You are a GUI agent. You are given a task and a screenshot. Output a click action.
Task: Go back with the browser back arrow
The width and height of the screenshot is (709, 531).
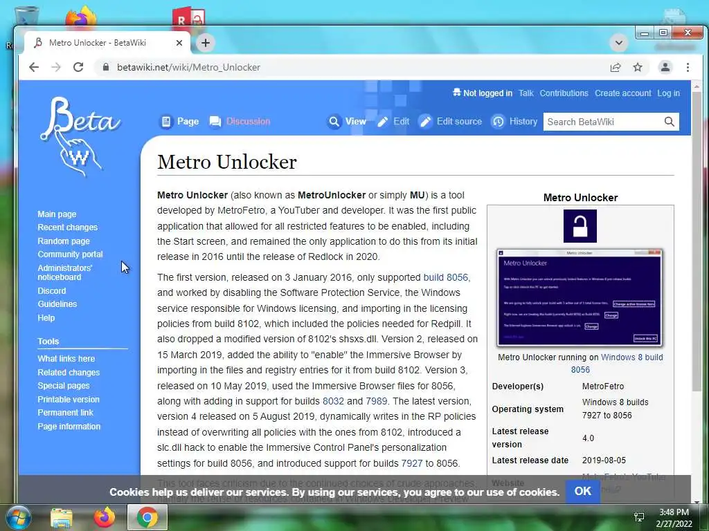coord(34,67)
